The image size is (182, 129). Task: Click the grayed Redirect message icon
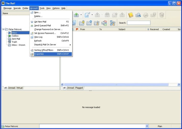[122, 15]
